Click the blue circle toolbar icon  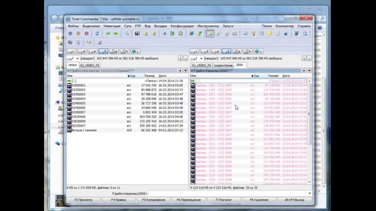(70, 34)
